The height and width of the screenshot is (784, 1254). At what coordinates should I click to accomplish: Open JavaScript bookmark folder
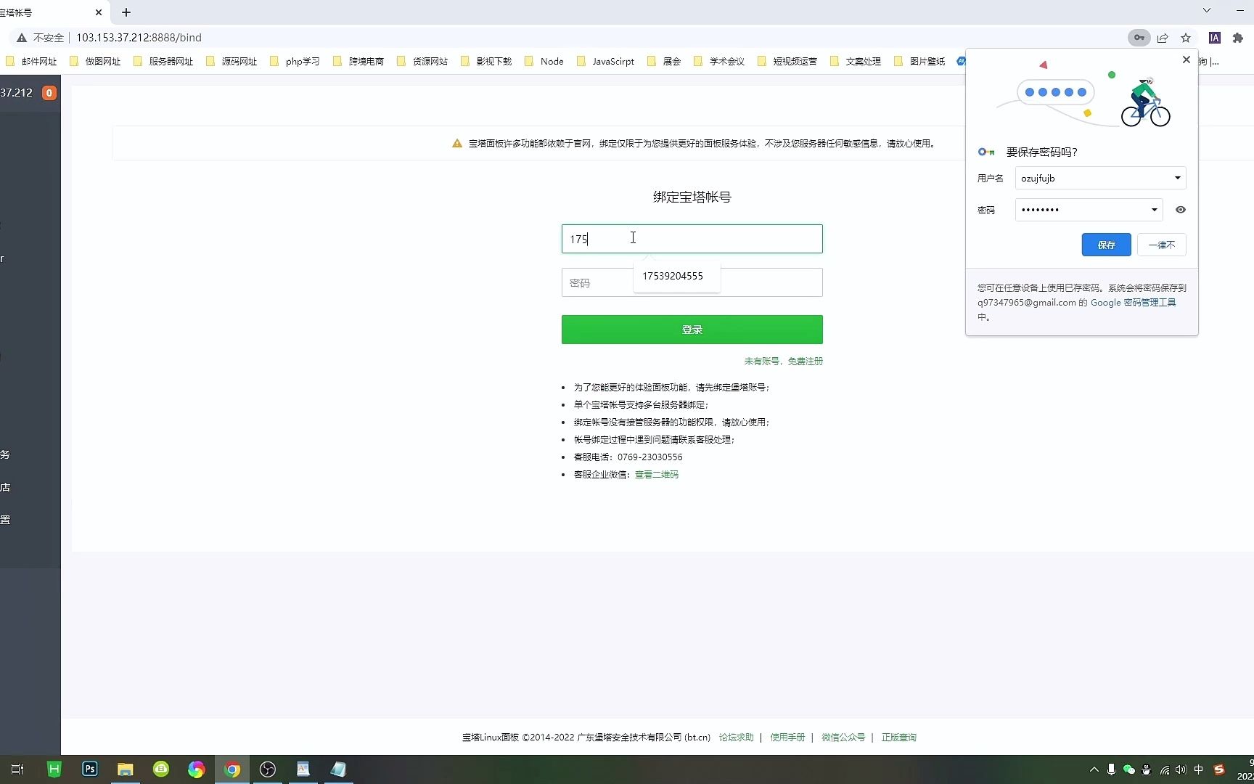pyautogui.click(x=606, y=61)
